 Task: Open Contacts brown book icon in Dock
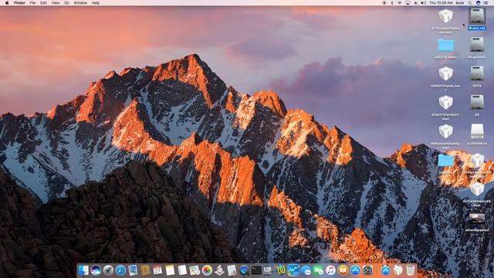click(x=145, y=270)
